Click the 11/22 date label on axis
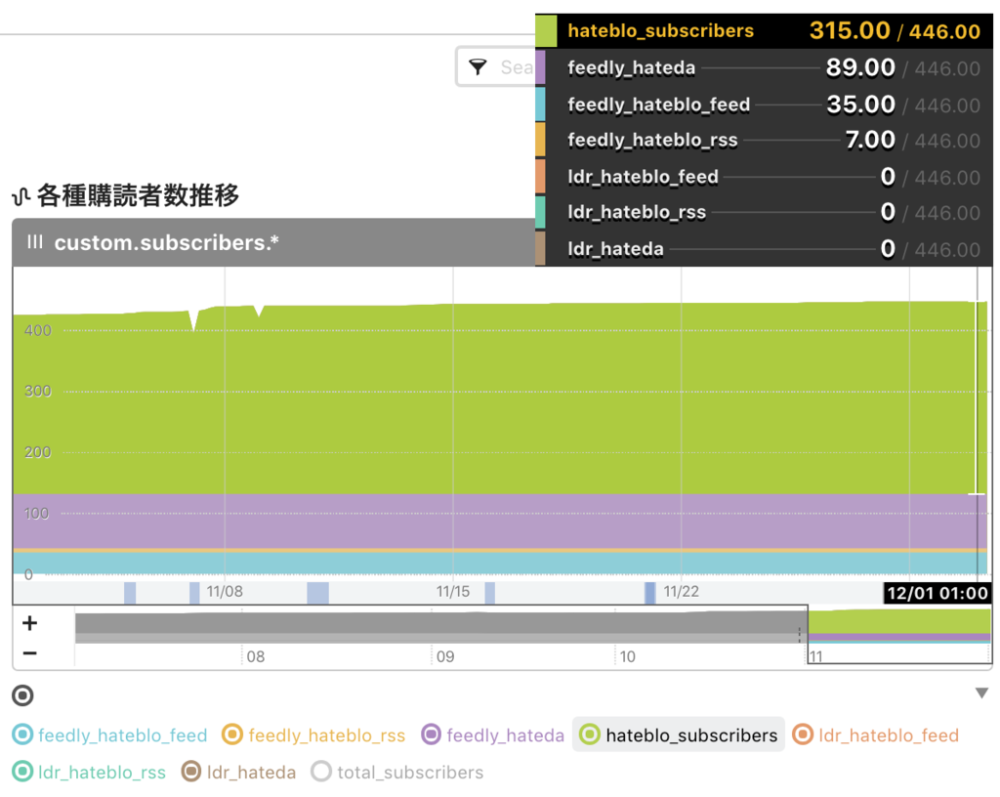 681,592
